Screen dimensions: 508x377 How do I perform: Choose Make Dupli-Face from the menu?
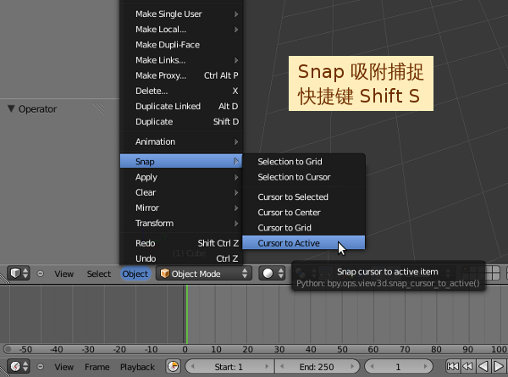pos(181,45)
